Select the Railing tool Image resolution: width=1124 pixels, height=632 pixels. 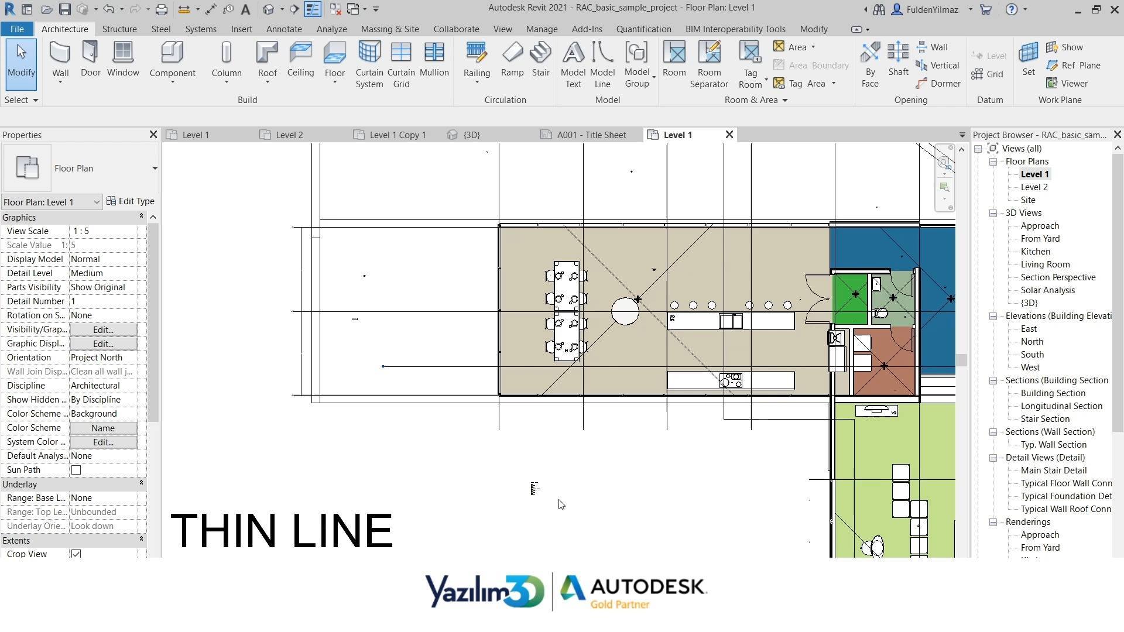(x=477, y=63)
